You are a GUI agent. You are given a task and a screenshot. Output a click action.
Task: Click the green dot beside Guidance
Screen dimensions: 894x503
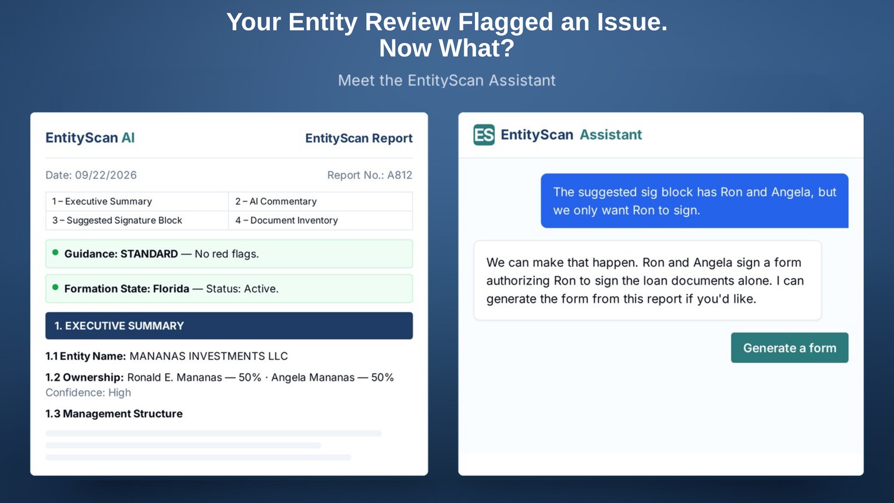(55, 253)
